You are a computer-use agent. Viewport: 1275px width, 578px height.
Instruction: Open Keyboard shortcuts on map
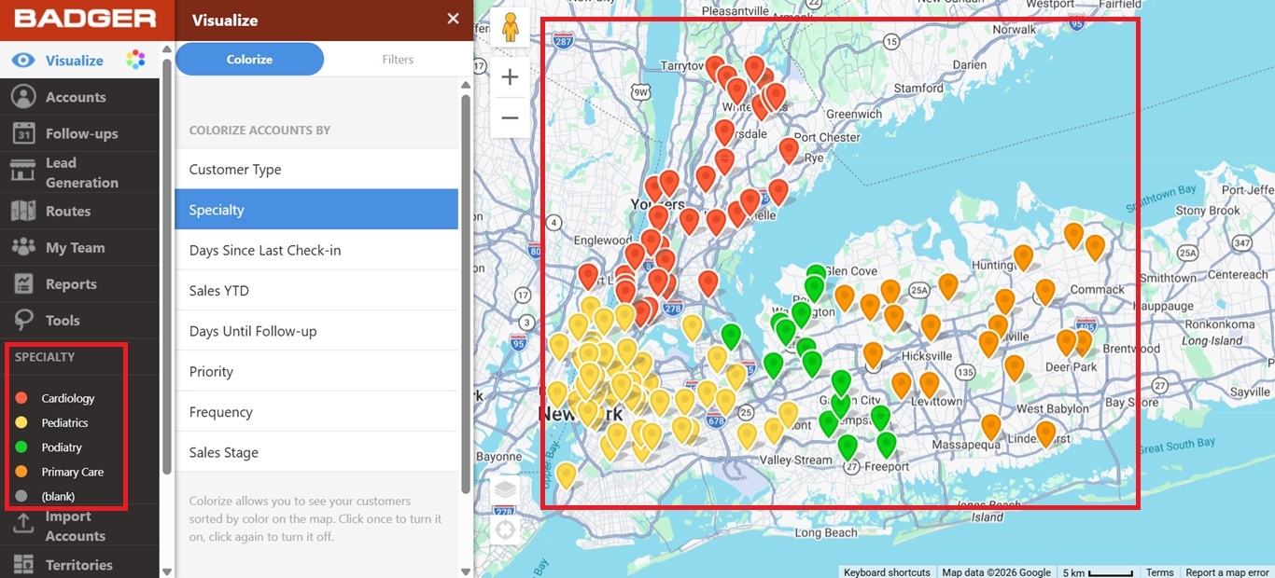pos(887,572)
